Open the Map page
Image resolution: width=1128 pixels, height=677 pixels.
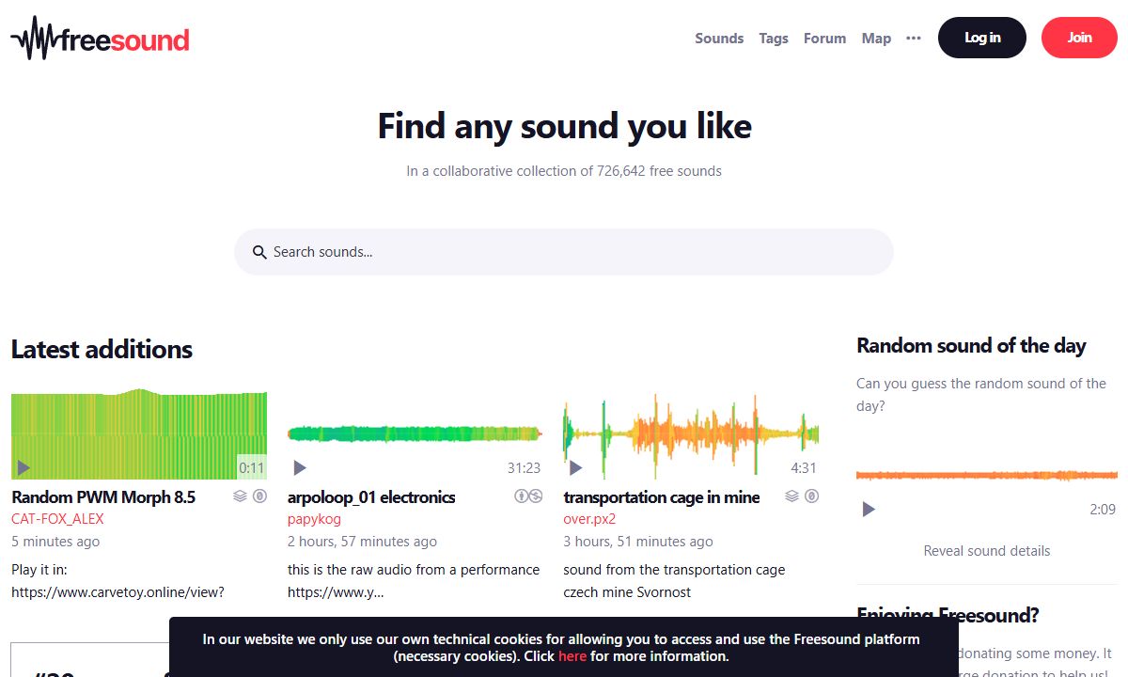point(876,39)
